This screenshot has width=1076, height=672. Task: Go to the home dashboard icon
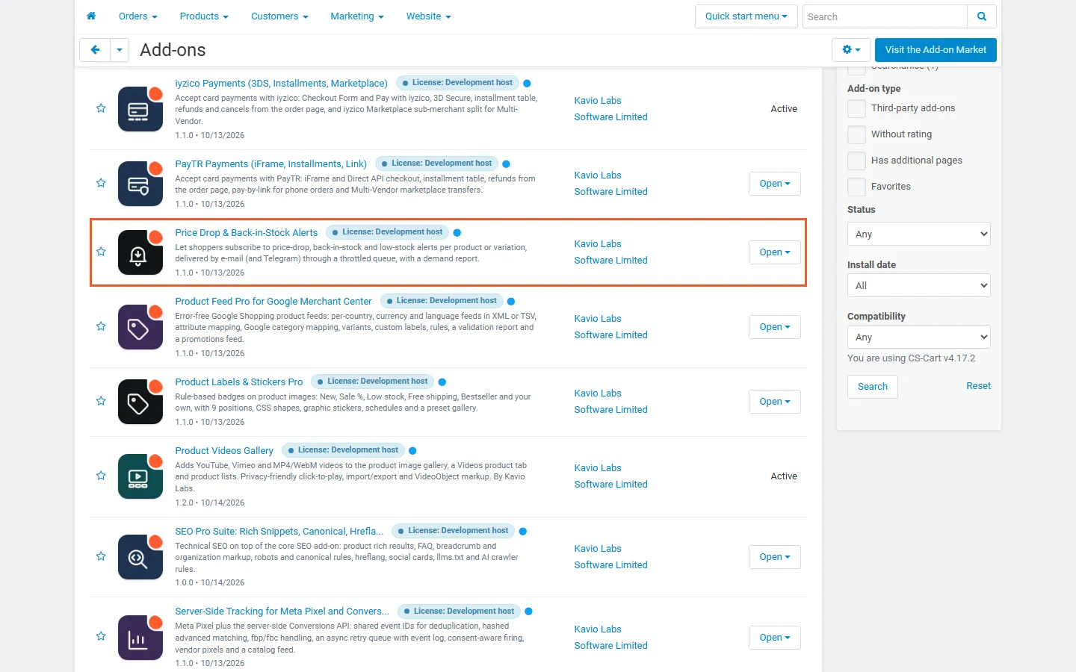(91, 16)
